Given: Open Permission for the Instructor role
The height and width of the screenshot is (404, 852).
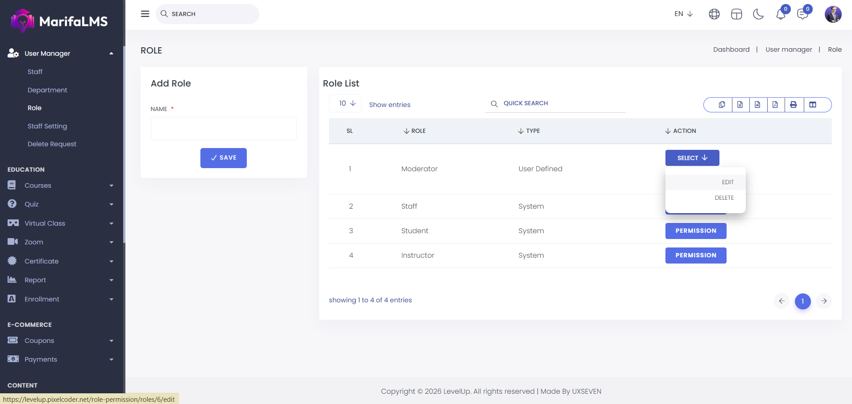Looking at the screenshot, I should (x=695, y=256).
